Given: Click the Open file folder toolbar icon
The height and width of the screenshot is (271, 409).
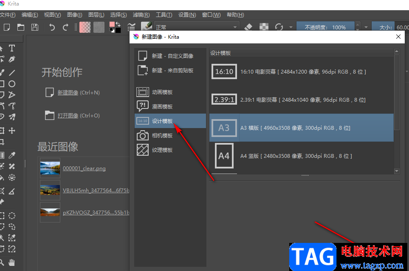Looking at the screenshot, I should tap(21, 27).
